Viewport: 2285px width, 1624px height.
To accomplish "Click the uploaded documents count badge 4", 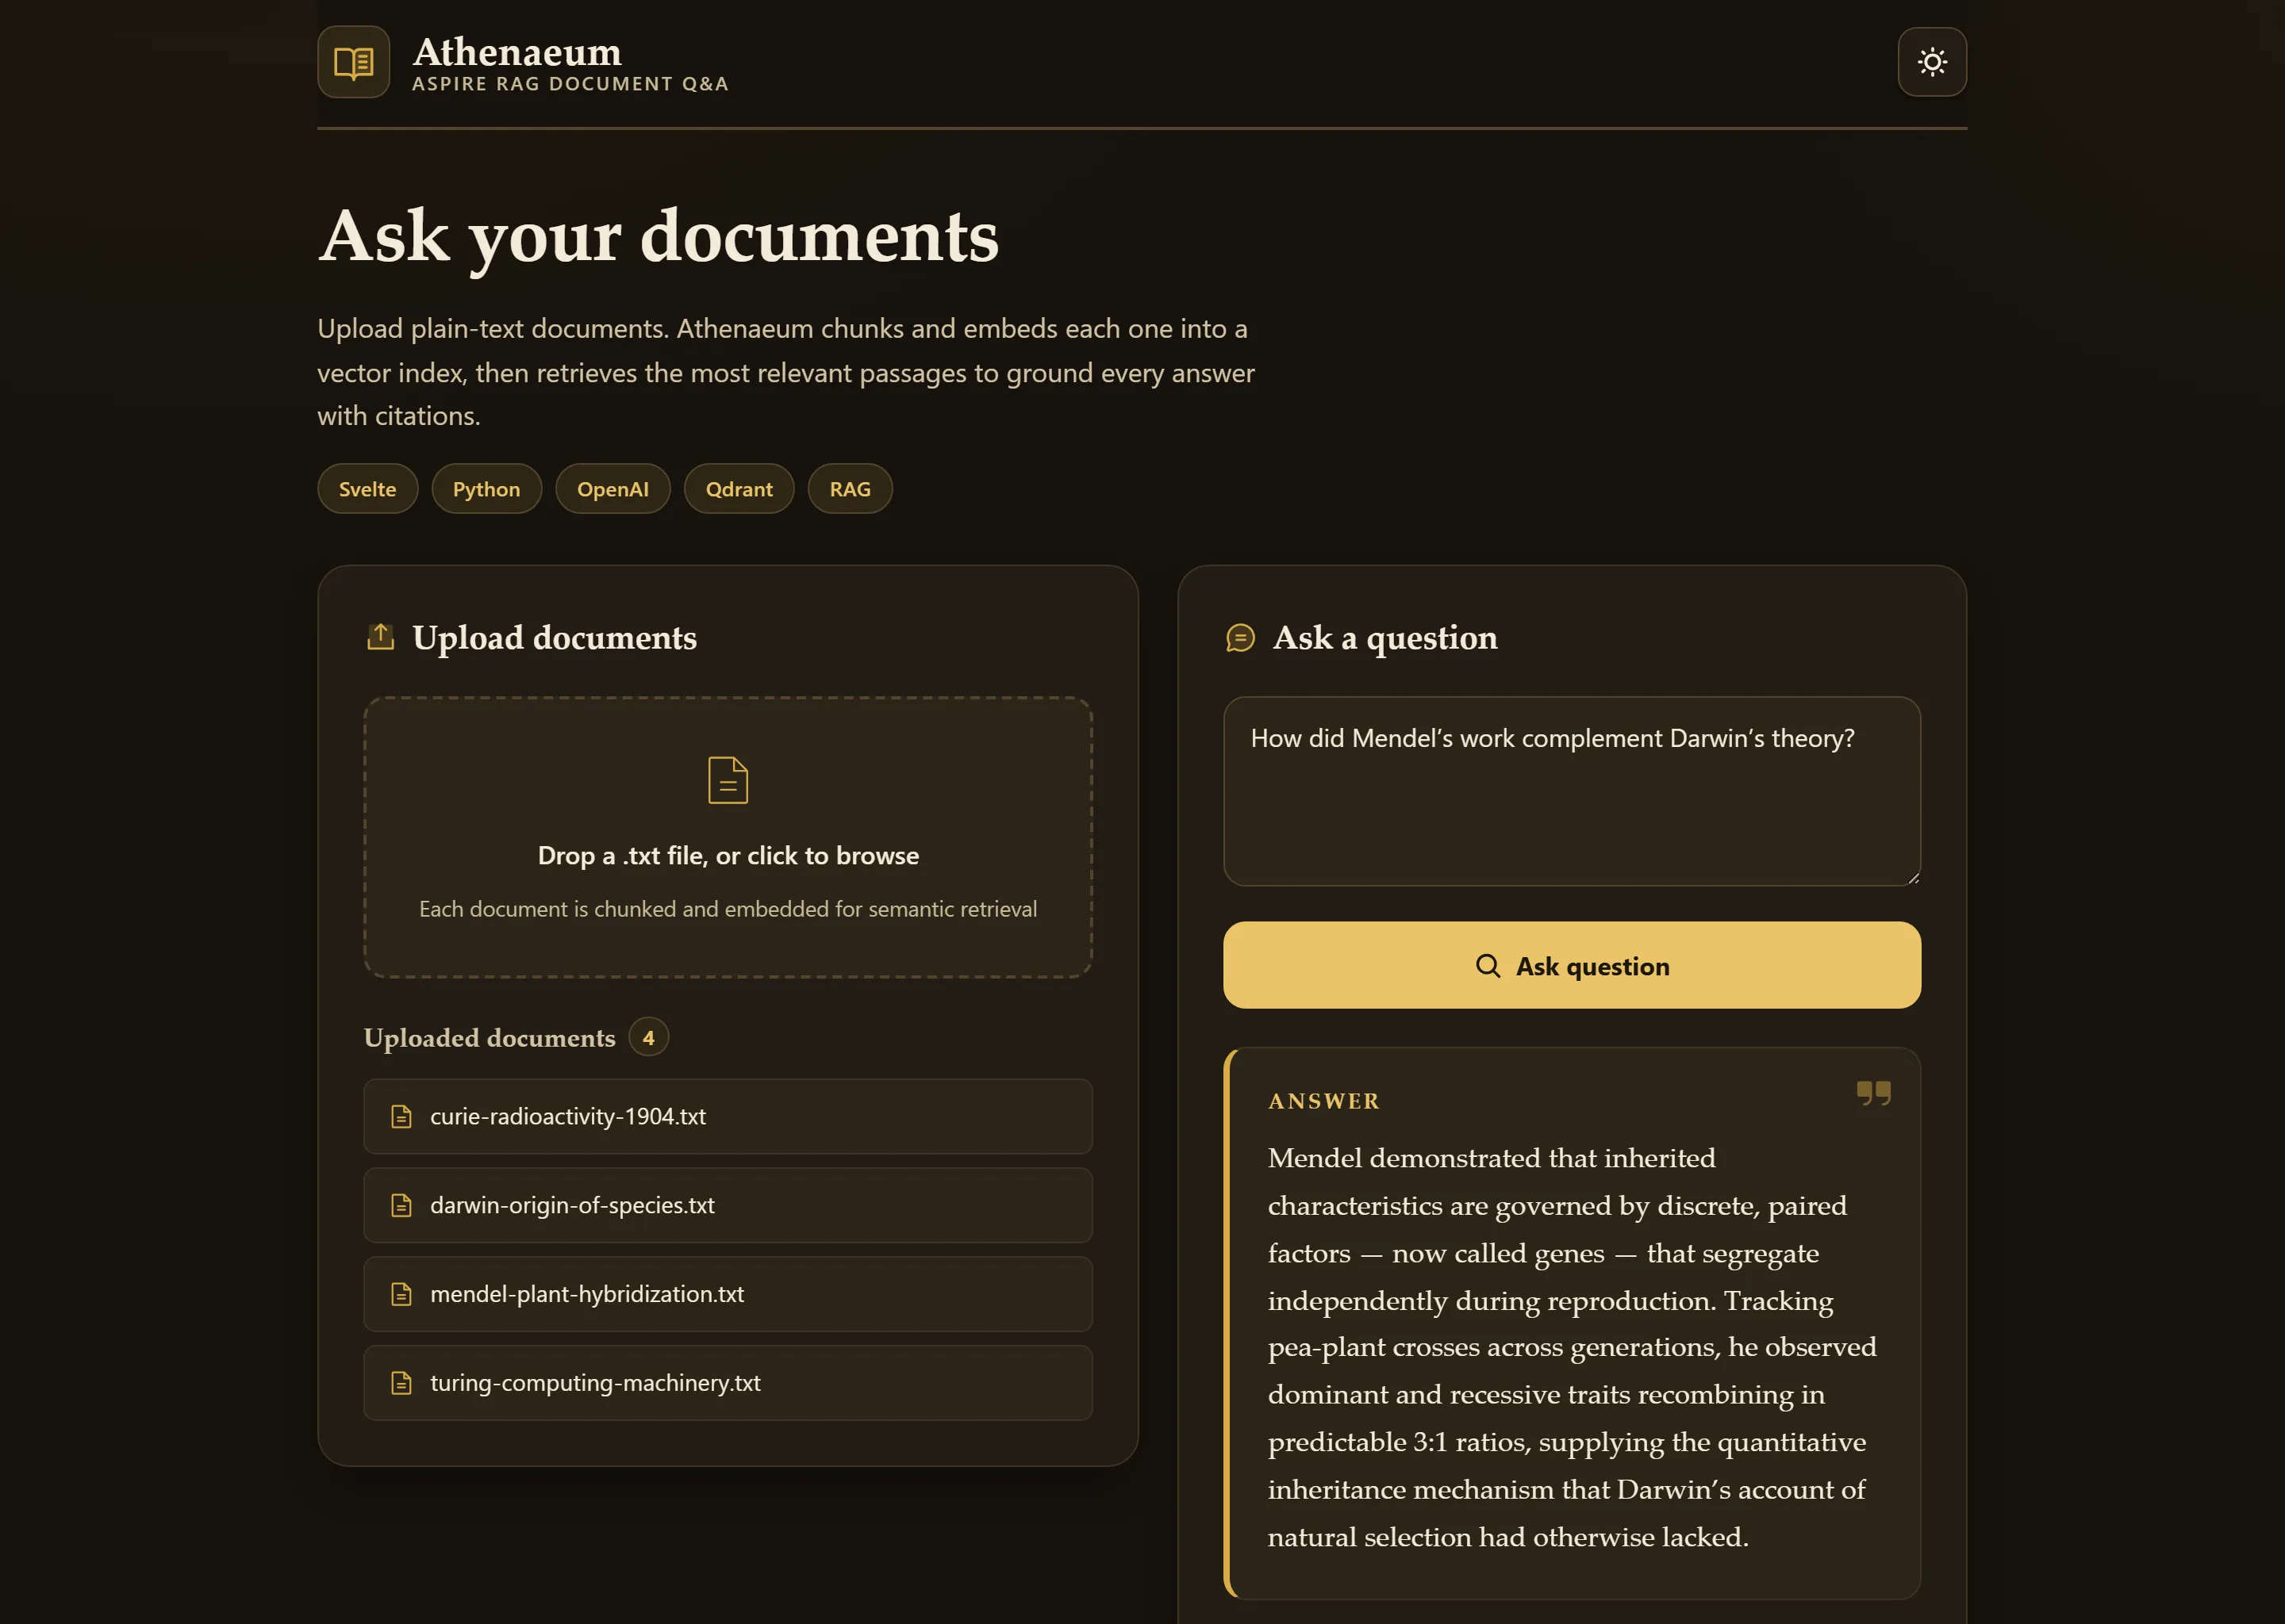I will point(648,1038).
